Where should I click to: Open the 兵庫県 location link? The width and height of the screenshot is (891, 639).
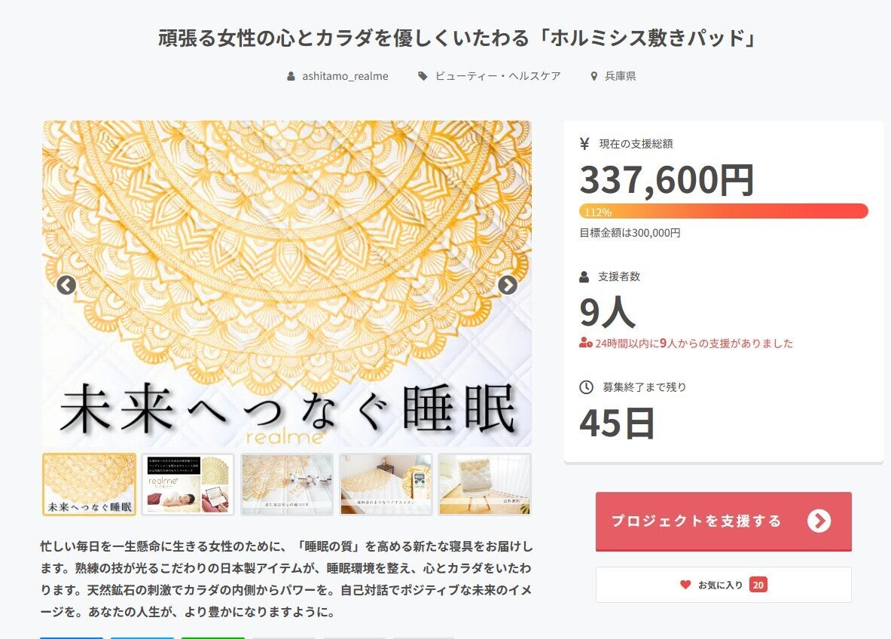pyautogui.click(x=621, y=76)
